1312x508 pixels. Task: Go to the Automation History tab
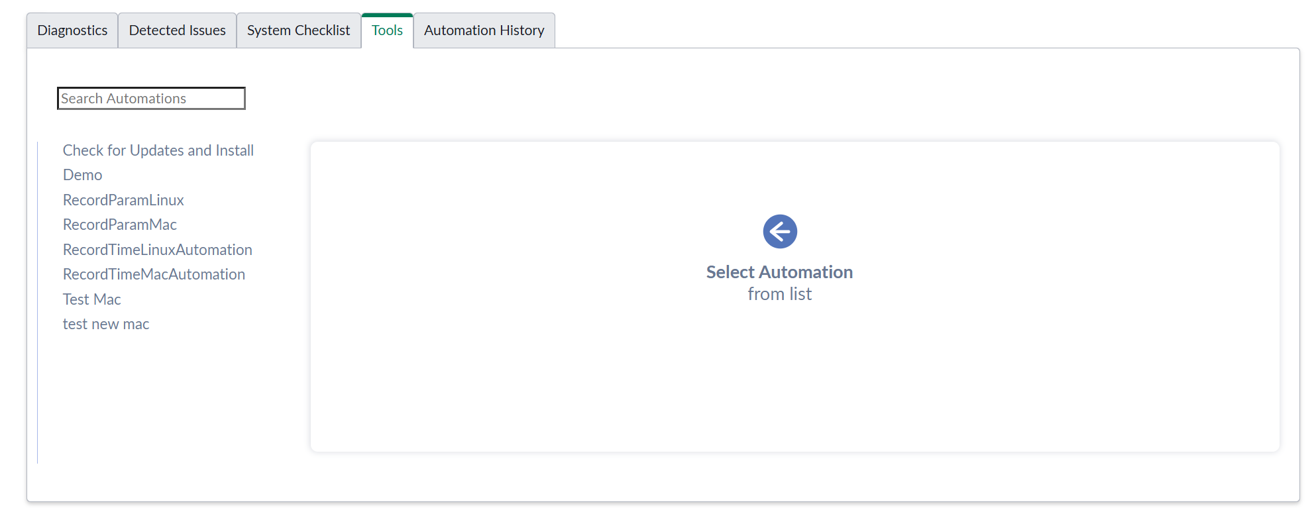tap(484, 30)
